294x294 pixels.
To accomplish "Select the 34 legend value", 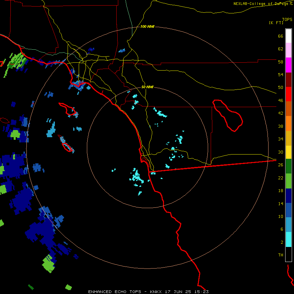I will [281, 139].
